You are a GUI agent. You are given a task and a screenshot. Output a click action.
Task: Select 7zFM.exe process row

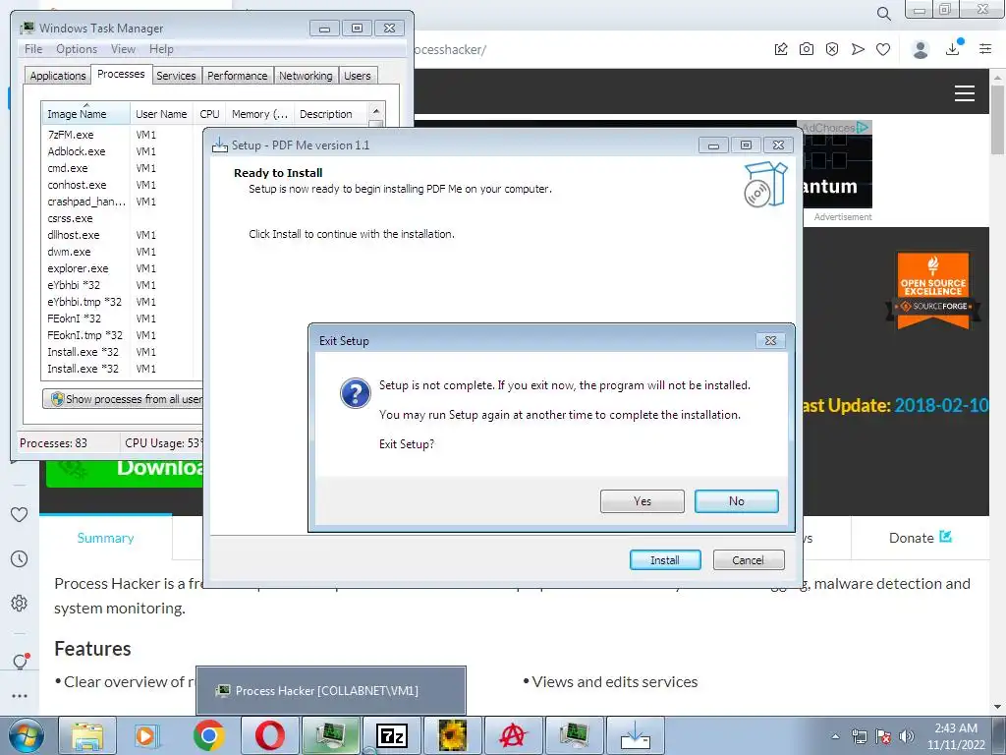[121, 135]
